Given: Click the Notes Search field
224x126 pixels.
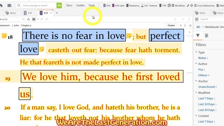Looking at the screenshot, I should [212, 19].
